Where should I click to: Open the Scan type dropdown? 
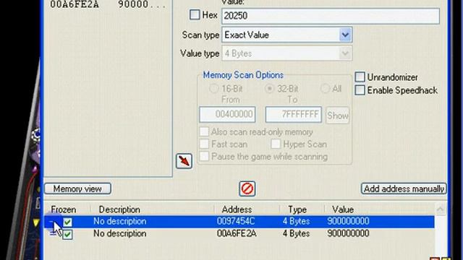click(x=345, y=35)
